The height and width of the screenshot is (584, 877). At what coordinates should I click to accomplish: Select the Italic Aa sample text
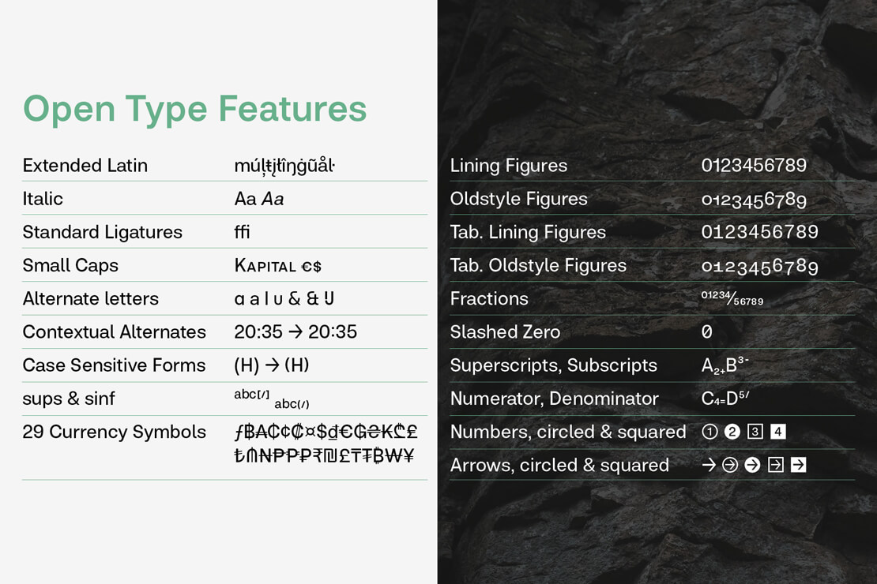(x=258, y=199)
